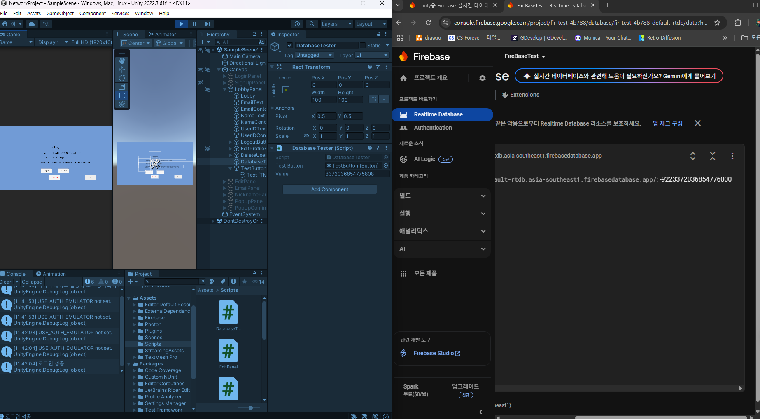Viewport: 760px width, 419px height.
Task: Open the FireBaseTest project selector
Action: pyautogui.click(x=525, y=56)
